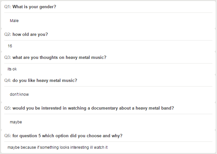Select the 'don't know' answer
The width and height of the screenshot is (217, 154).
coord(19,94)
